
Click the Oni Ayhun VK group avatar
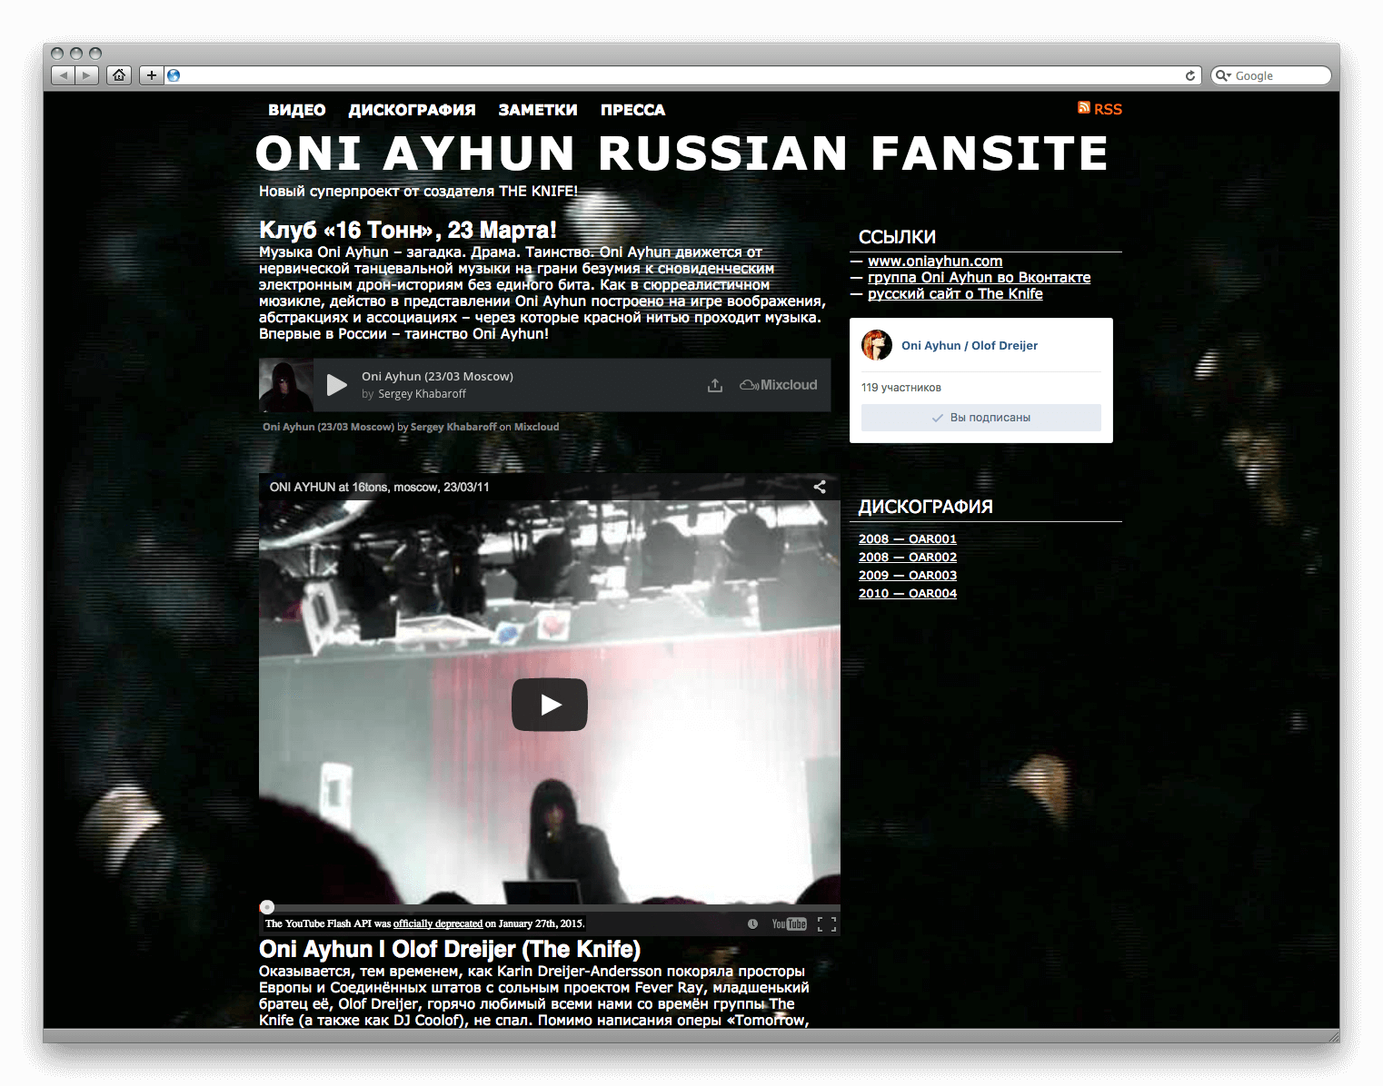(x=877, y=345)
